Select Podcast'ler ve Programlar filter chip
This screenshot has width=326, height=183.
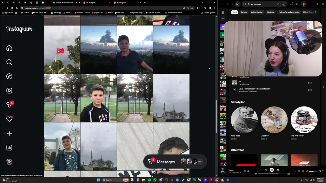(x=289, y=12)
